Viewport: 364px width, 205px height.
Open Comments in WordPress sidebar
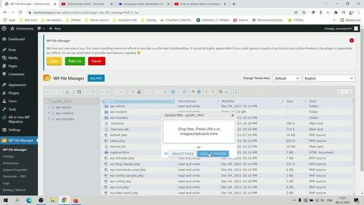[x=16, y=74]
